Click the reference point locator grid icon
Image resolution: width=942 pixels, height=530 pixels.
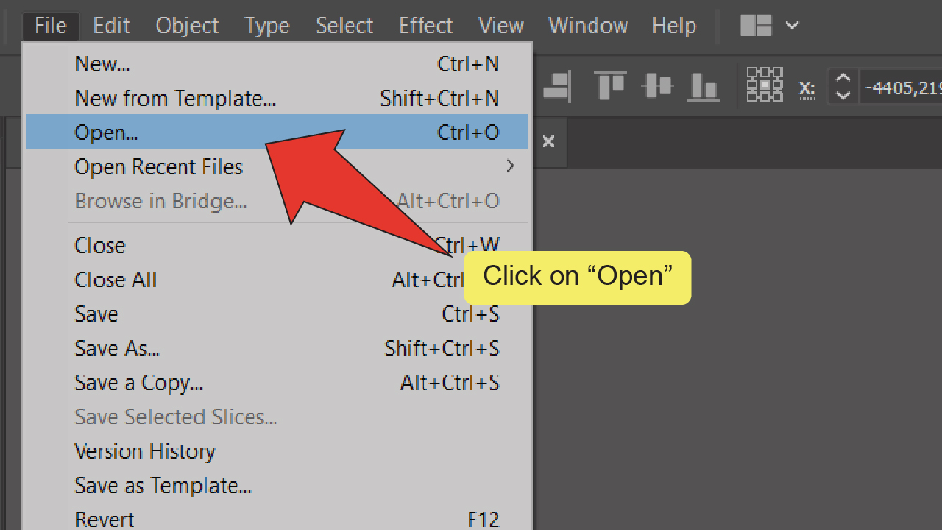point(764,85)
